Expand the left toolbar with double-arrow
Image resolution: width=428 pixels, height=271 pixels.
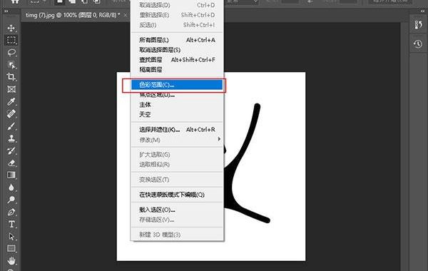tap(6, 11)
